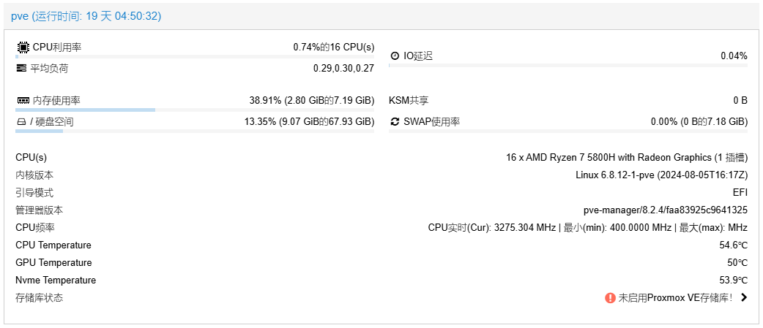Click the CPU Temperature value 54.6℃
The image size is (763, 328).
pyautogui.click(x=733, y=245)
